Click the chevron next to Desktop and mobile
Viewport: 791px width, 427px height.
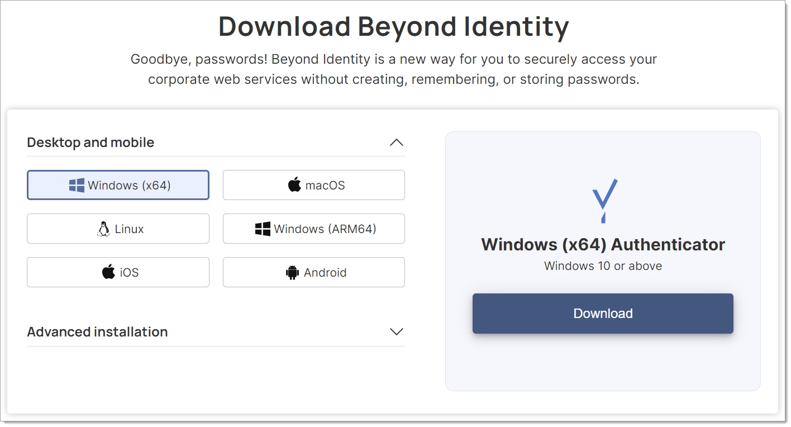[396, 143]
